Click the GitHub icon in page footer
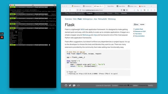The image size is (168, 94). point(66,85)
